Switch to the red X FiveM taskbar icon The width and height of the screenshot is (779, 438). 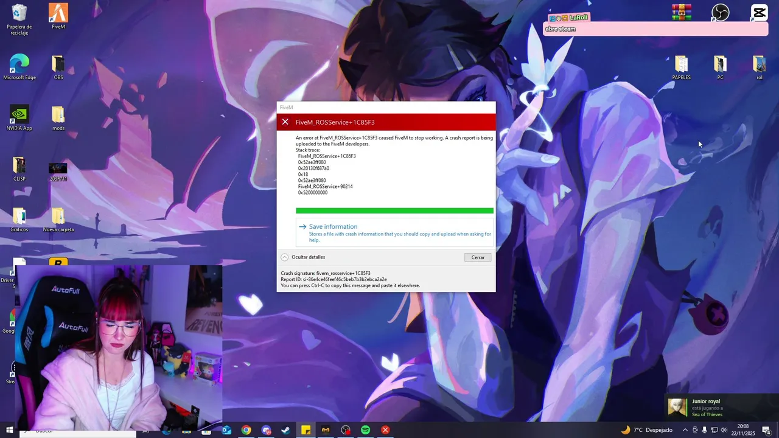pyautogui.click(x=385, y=430)
